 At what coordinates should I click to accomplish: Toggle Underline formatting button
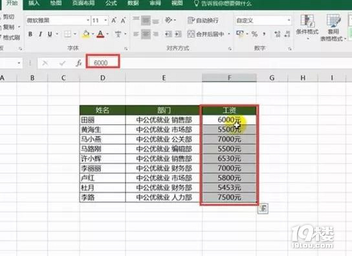50,34
